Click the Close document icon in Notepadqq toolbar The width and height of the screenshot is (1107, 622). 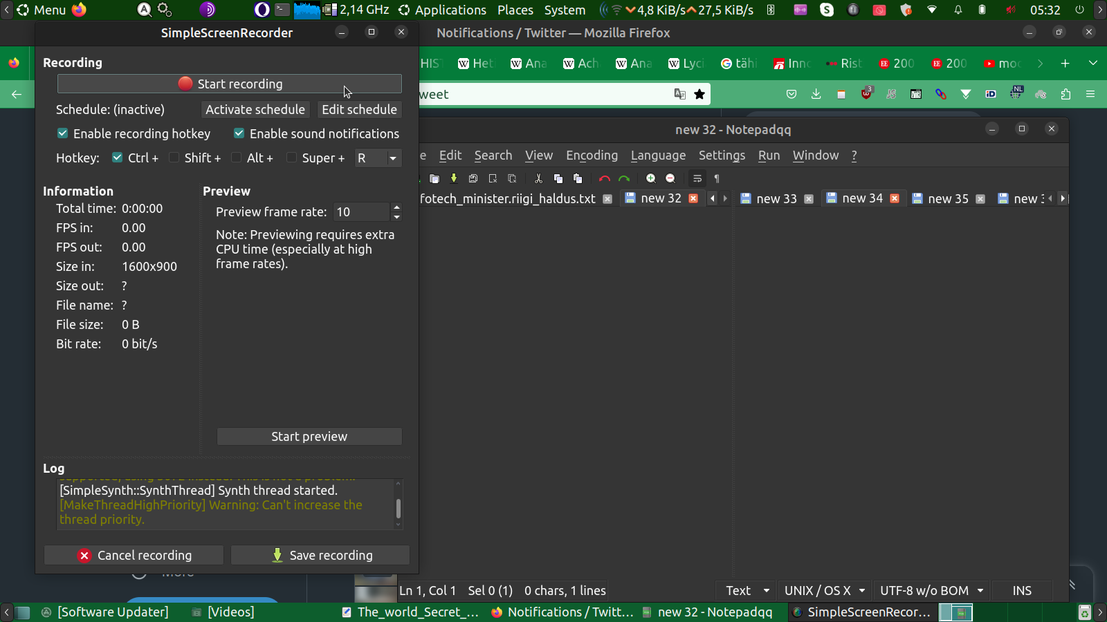(x=493, y=178)
